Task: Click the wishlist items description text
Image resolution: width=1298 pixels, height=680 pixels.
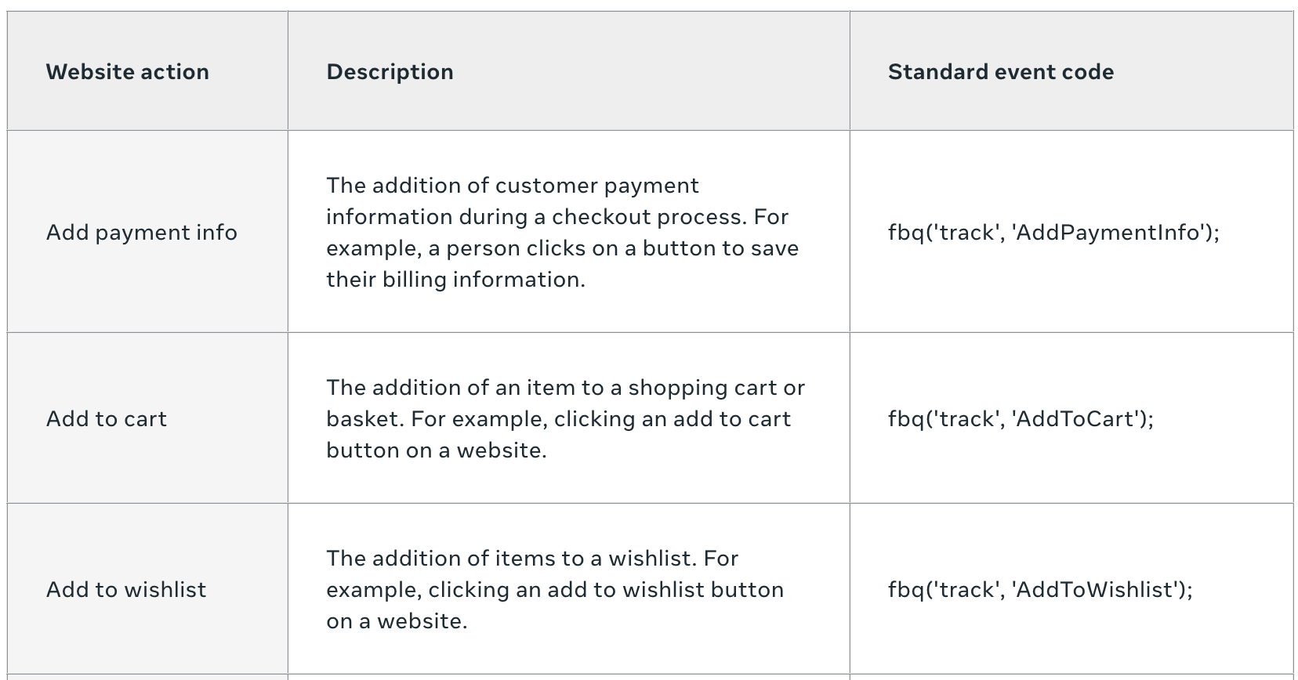Action: 555,590
